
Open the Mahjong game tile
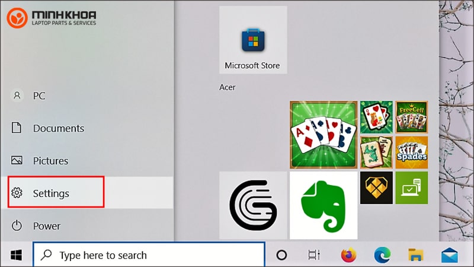point(376,152)
